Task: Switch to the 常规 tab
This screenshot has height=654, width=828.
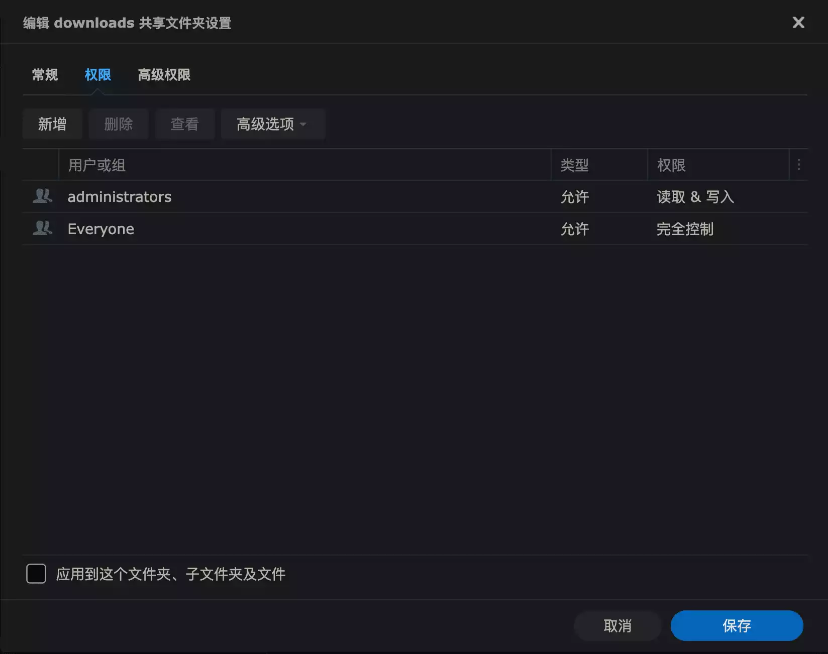Action: (45, 75)
